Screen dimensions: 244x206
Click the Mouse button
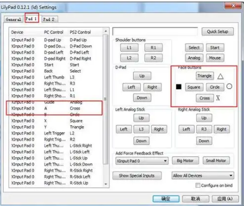[215, 58]
